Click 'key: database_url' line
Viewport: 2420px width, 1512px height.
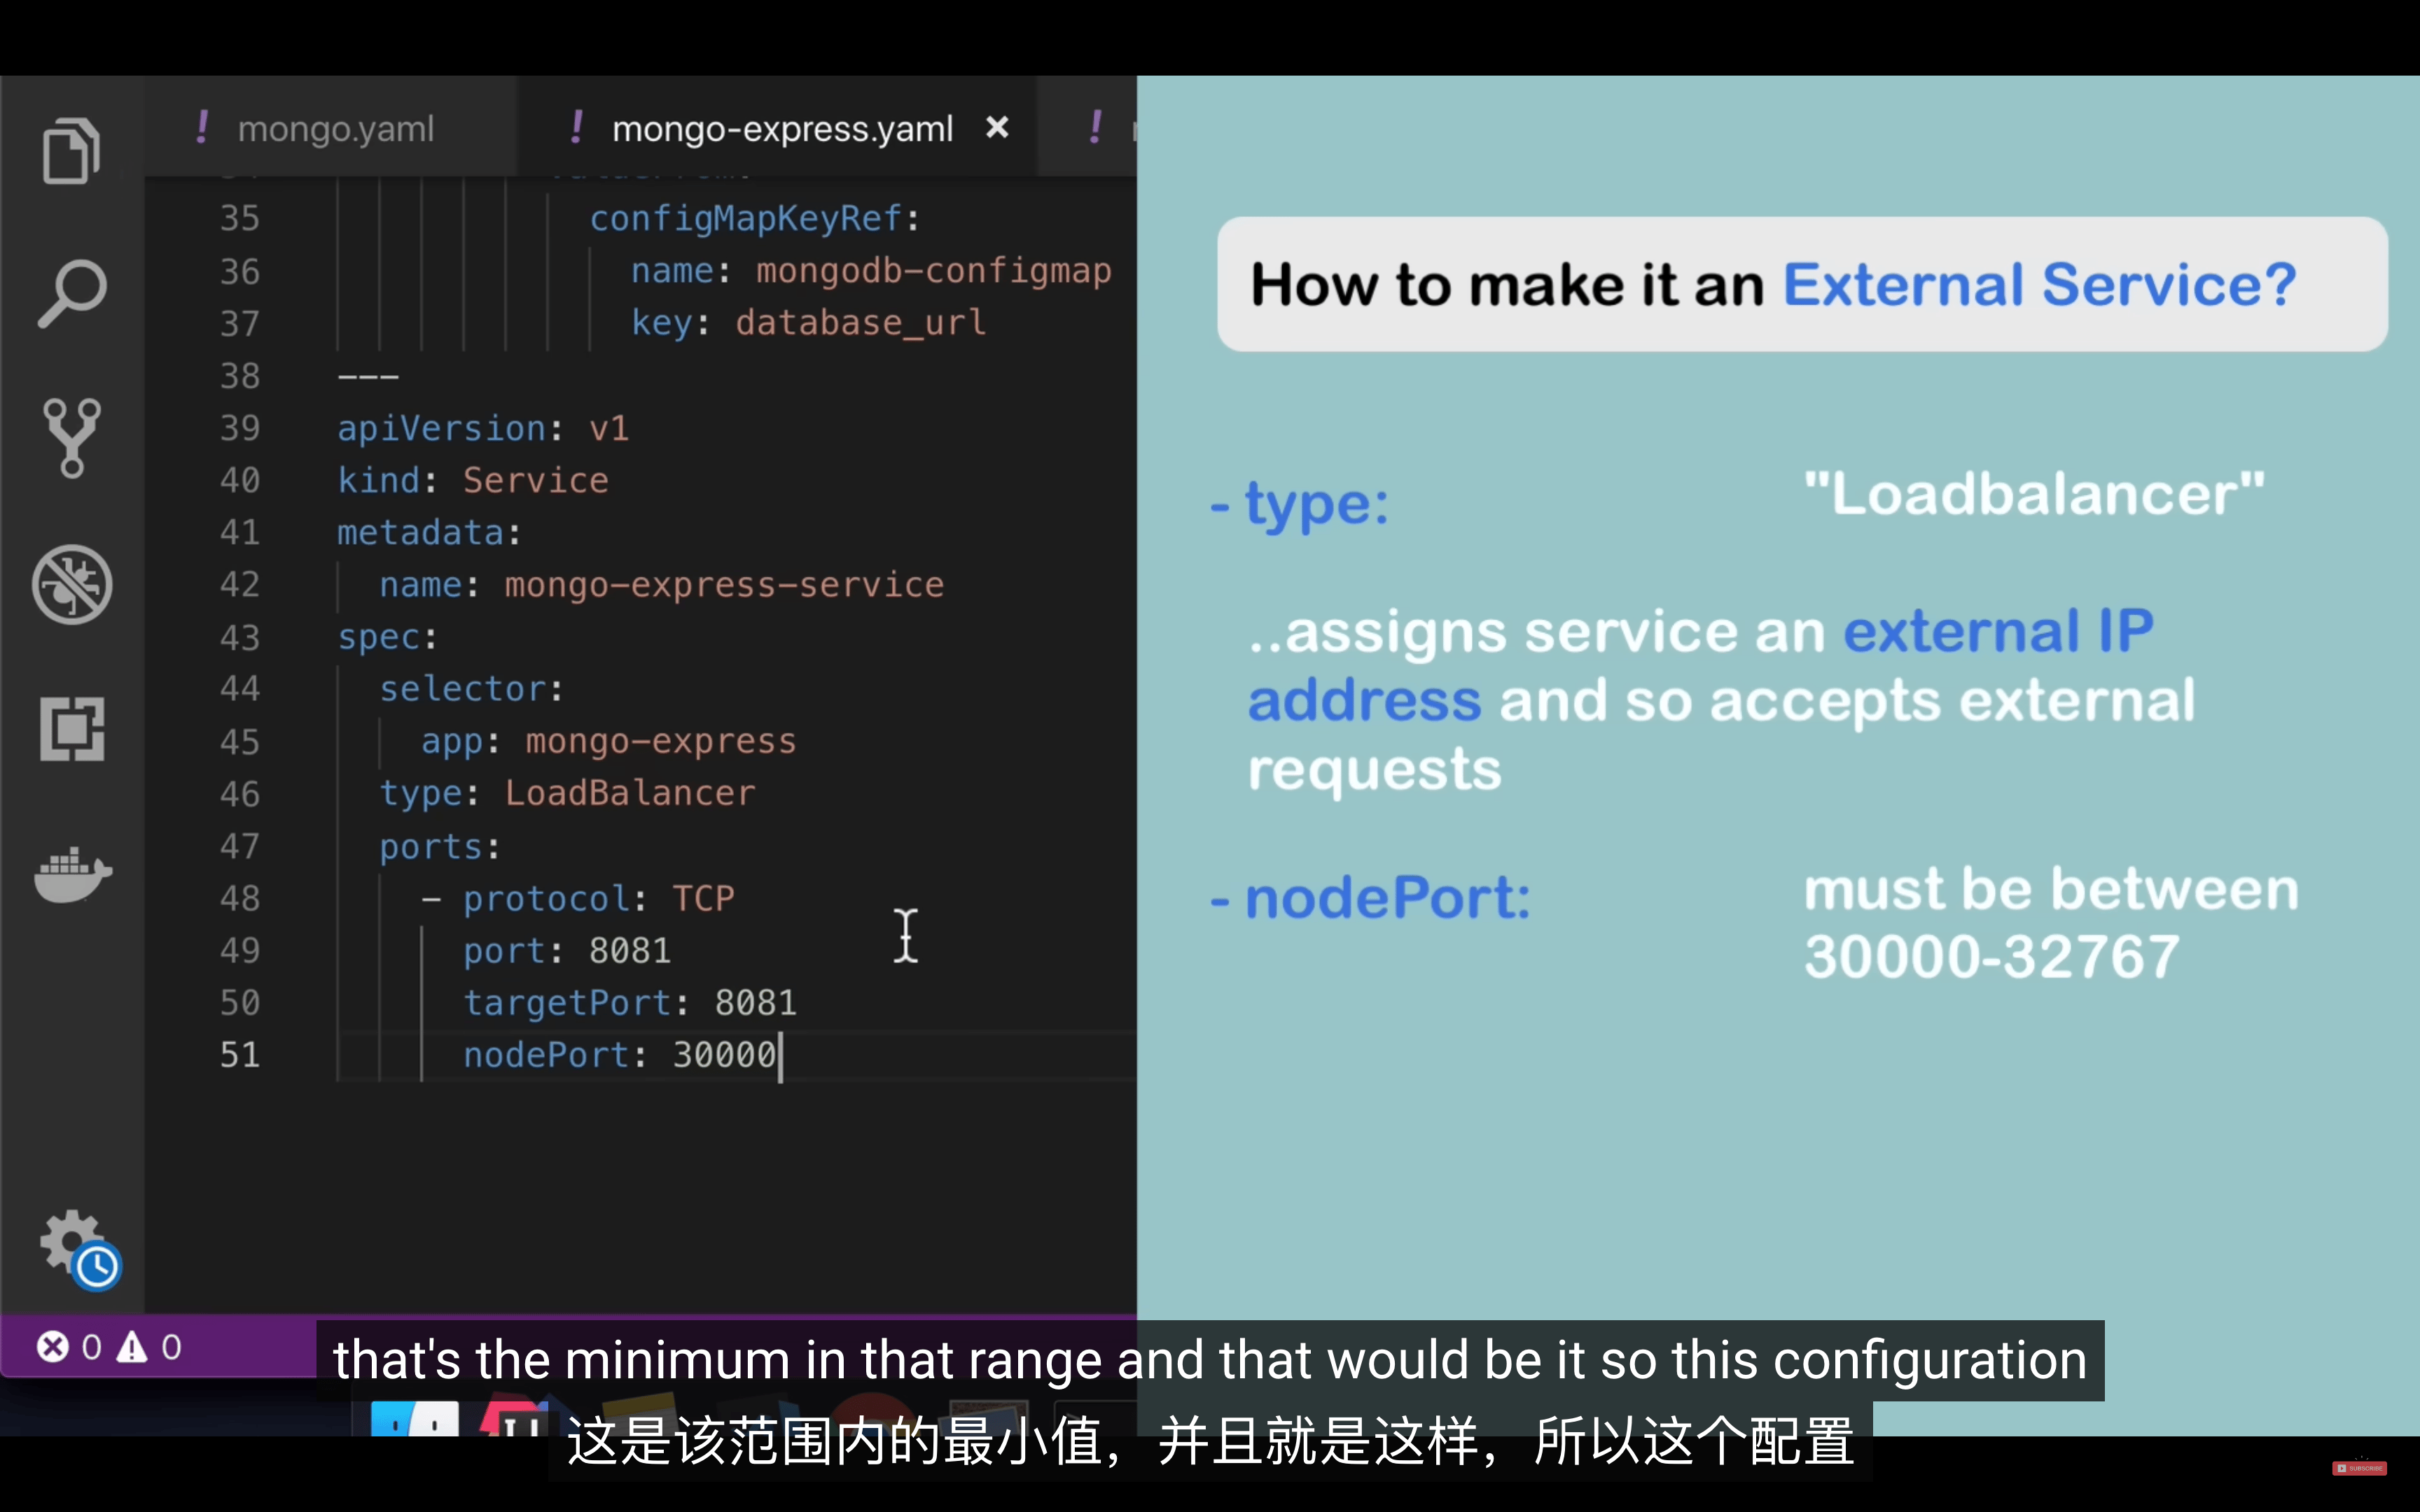809,322
